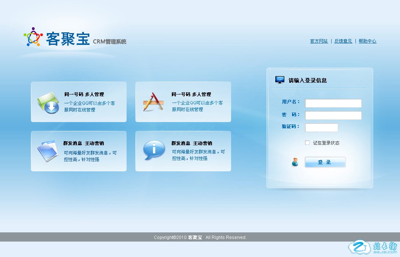Click the monitor icon beside 请输入登录信息
The width and height of the screenshot is (400, 257).
[x=280, y=80]
